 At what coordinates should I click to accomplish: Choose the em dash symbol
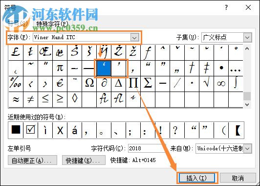89,68
